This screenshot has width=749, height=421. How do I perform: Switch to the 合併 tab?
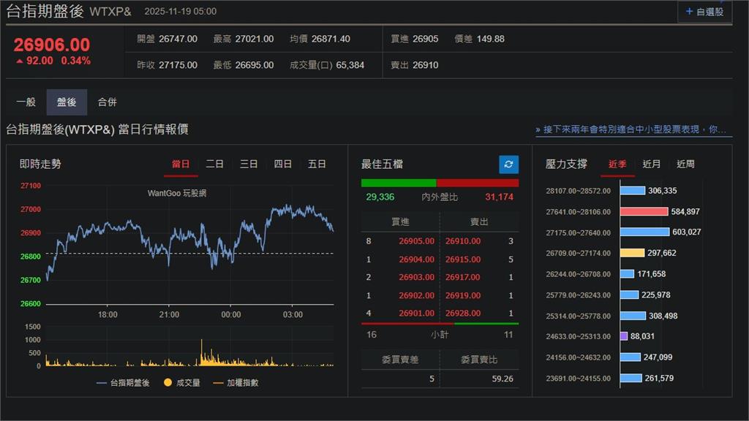[x=108, y=102]
